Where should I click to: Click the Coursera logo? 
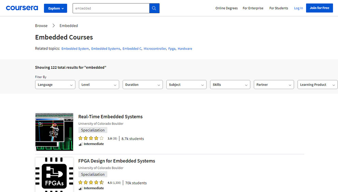pos(22,8)
